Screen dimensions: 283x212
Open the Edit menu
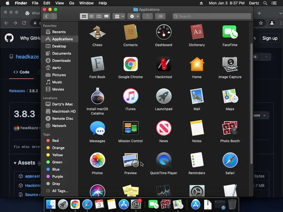(x=47, y=3)
